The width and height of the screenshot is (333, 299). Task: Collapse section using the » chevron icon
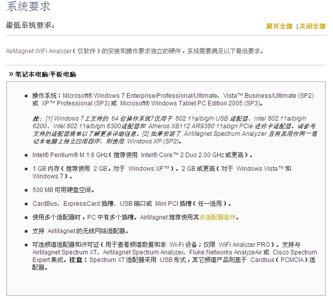(x=11, y=74)
